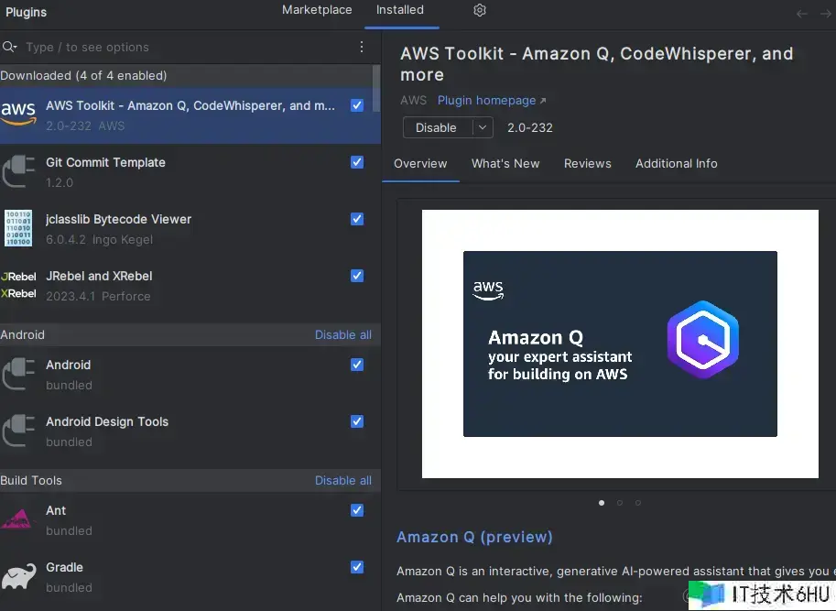Select the second carousel page dot
Viewport: 836px width, 611px height.
(x=620, y=502)
